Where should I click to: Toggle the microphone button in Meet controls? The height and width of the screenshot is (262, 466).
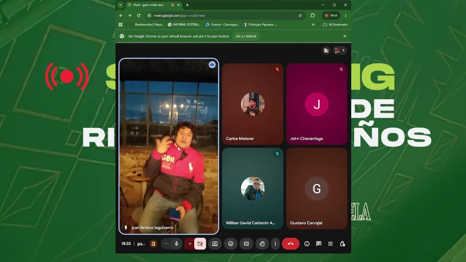[177, 244]
